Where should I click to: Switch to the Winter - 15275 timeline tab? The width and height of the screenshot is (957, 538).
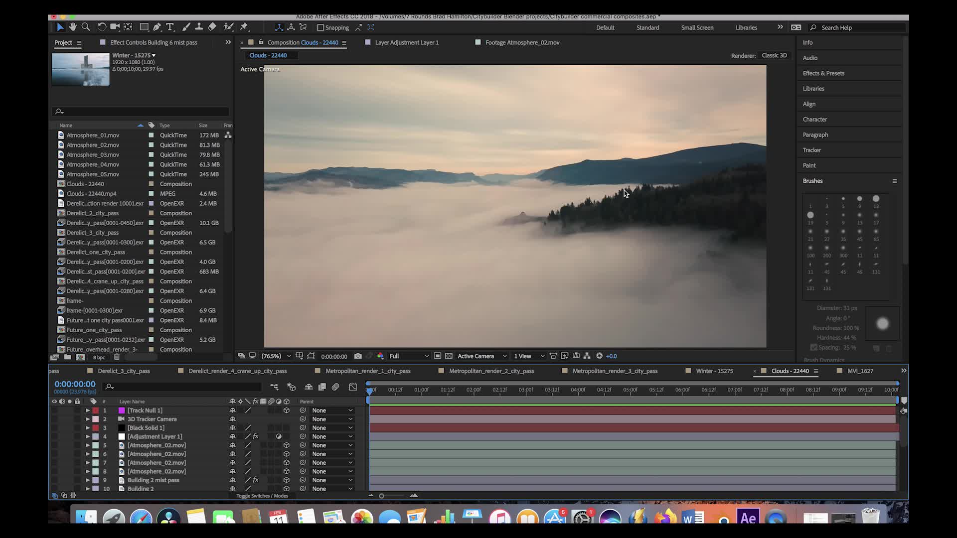tap(714, 371)
